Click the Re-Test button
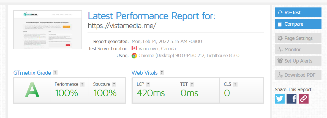Image resolution: width=327 pixels, height=118 pixels. [298, 13]
